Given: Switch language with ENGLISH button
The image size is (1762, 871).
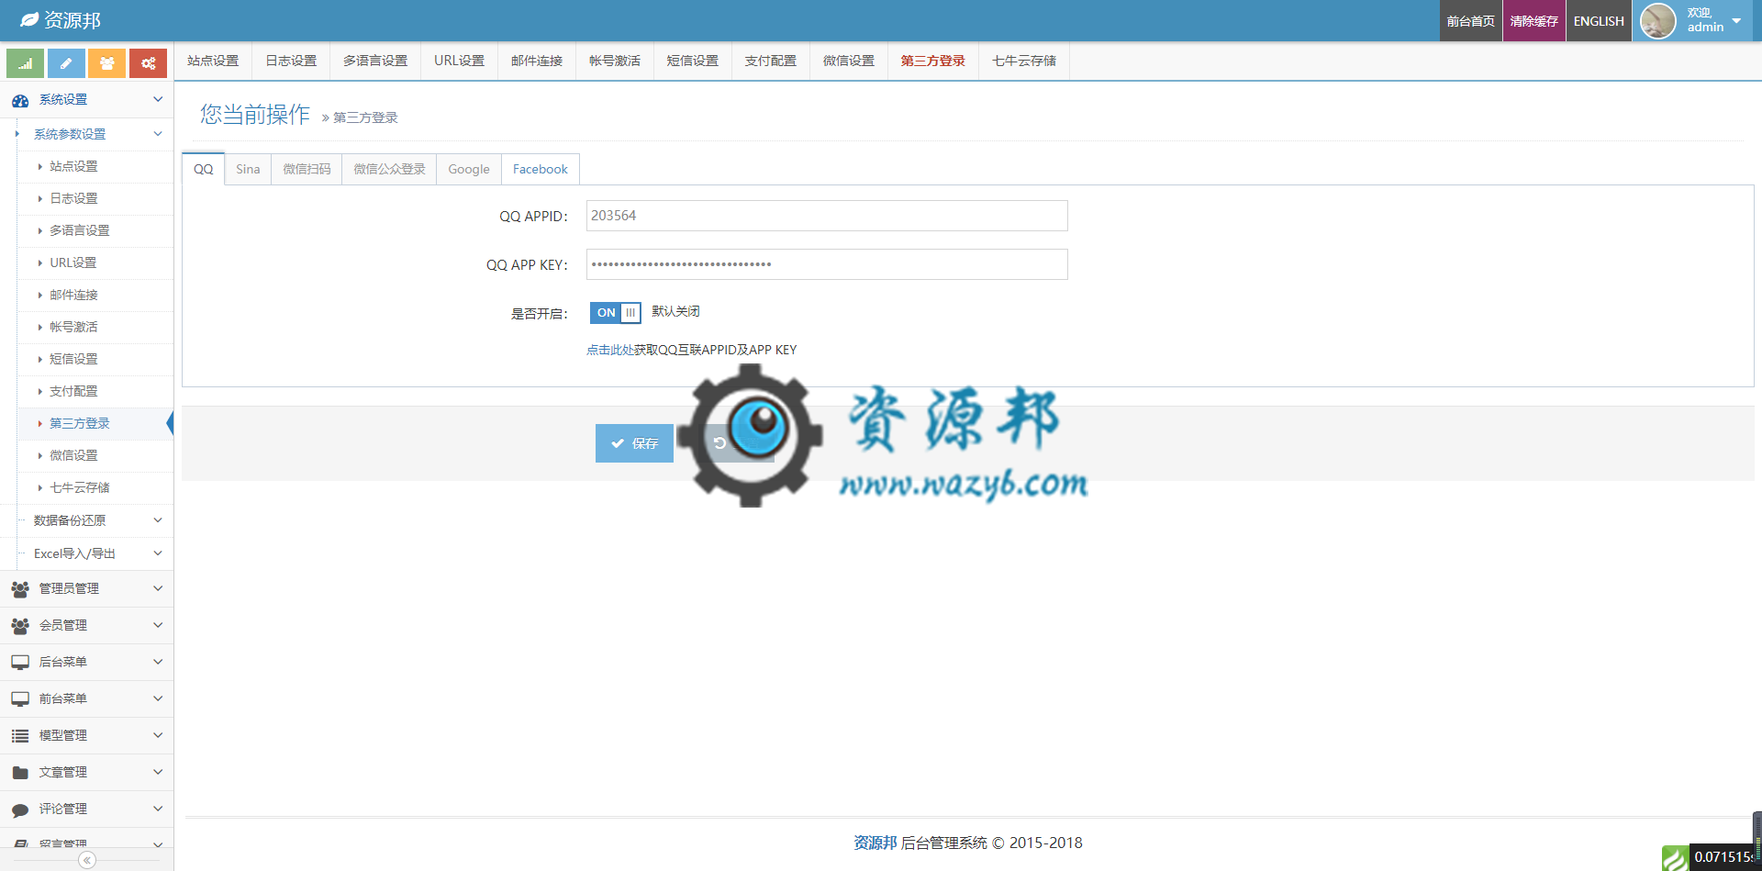Looking at the screenshot, I should [1599, 21].
